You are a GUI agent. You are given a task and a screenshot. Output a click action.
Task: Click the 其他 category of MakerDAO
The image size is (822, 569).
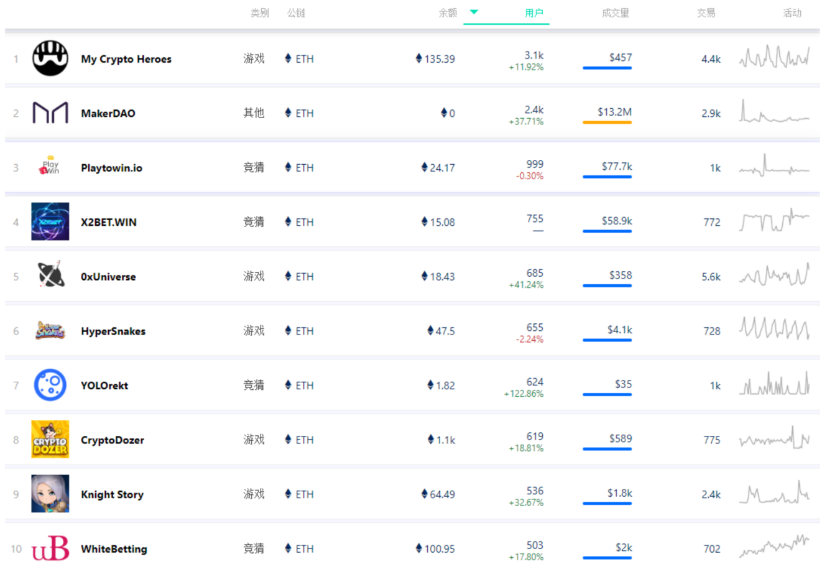[254, 113]
